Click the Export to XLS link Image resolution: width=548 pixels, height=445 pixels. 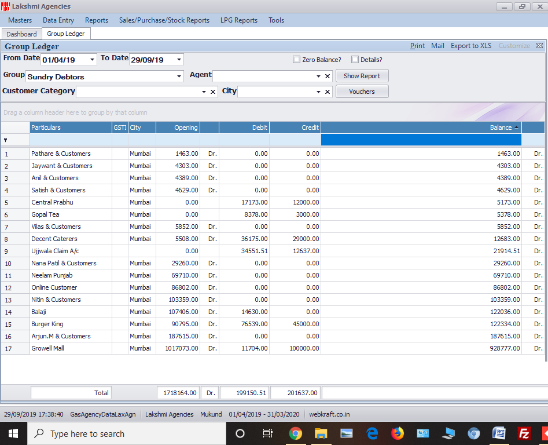(x=471, y=45)
